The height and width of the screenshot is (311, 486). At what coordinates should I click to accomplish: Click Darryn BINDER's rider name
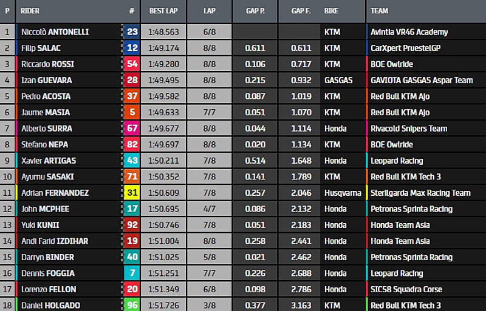[x=47, y=257]
